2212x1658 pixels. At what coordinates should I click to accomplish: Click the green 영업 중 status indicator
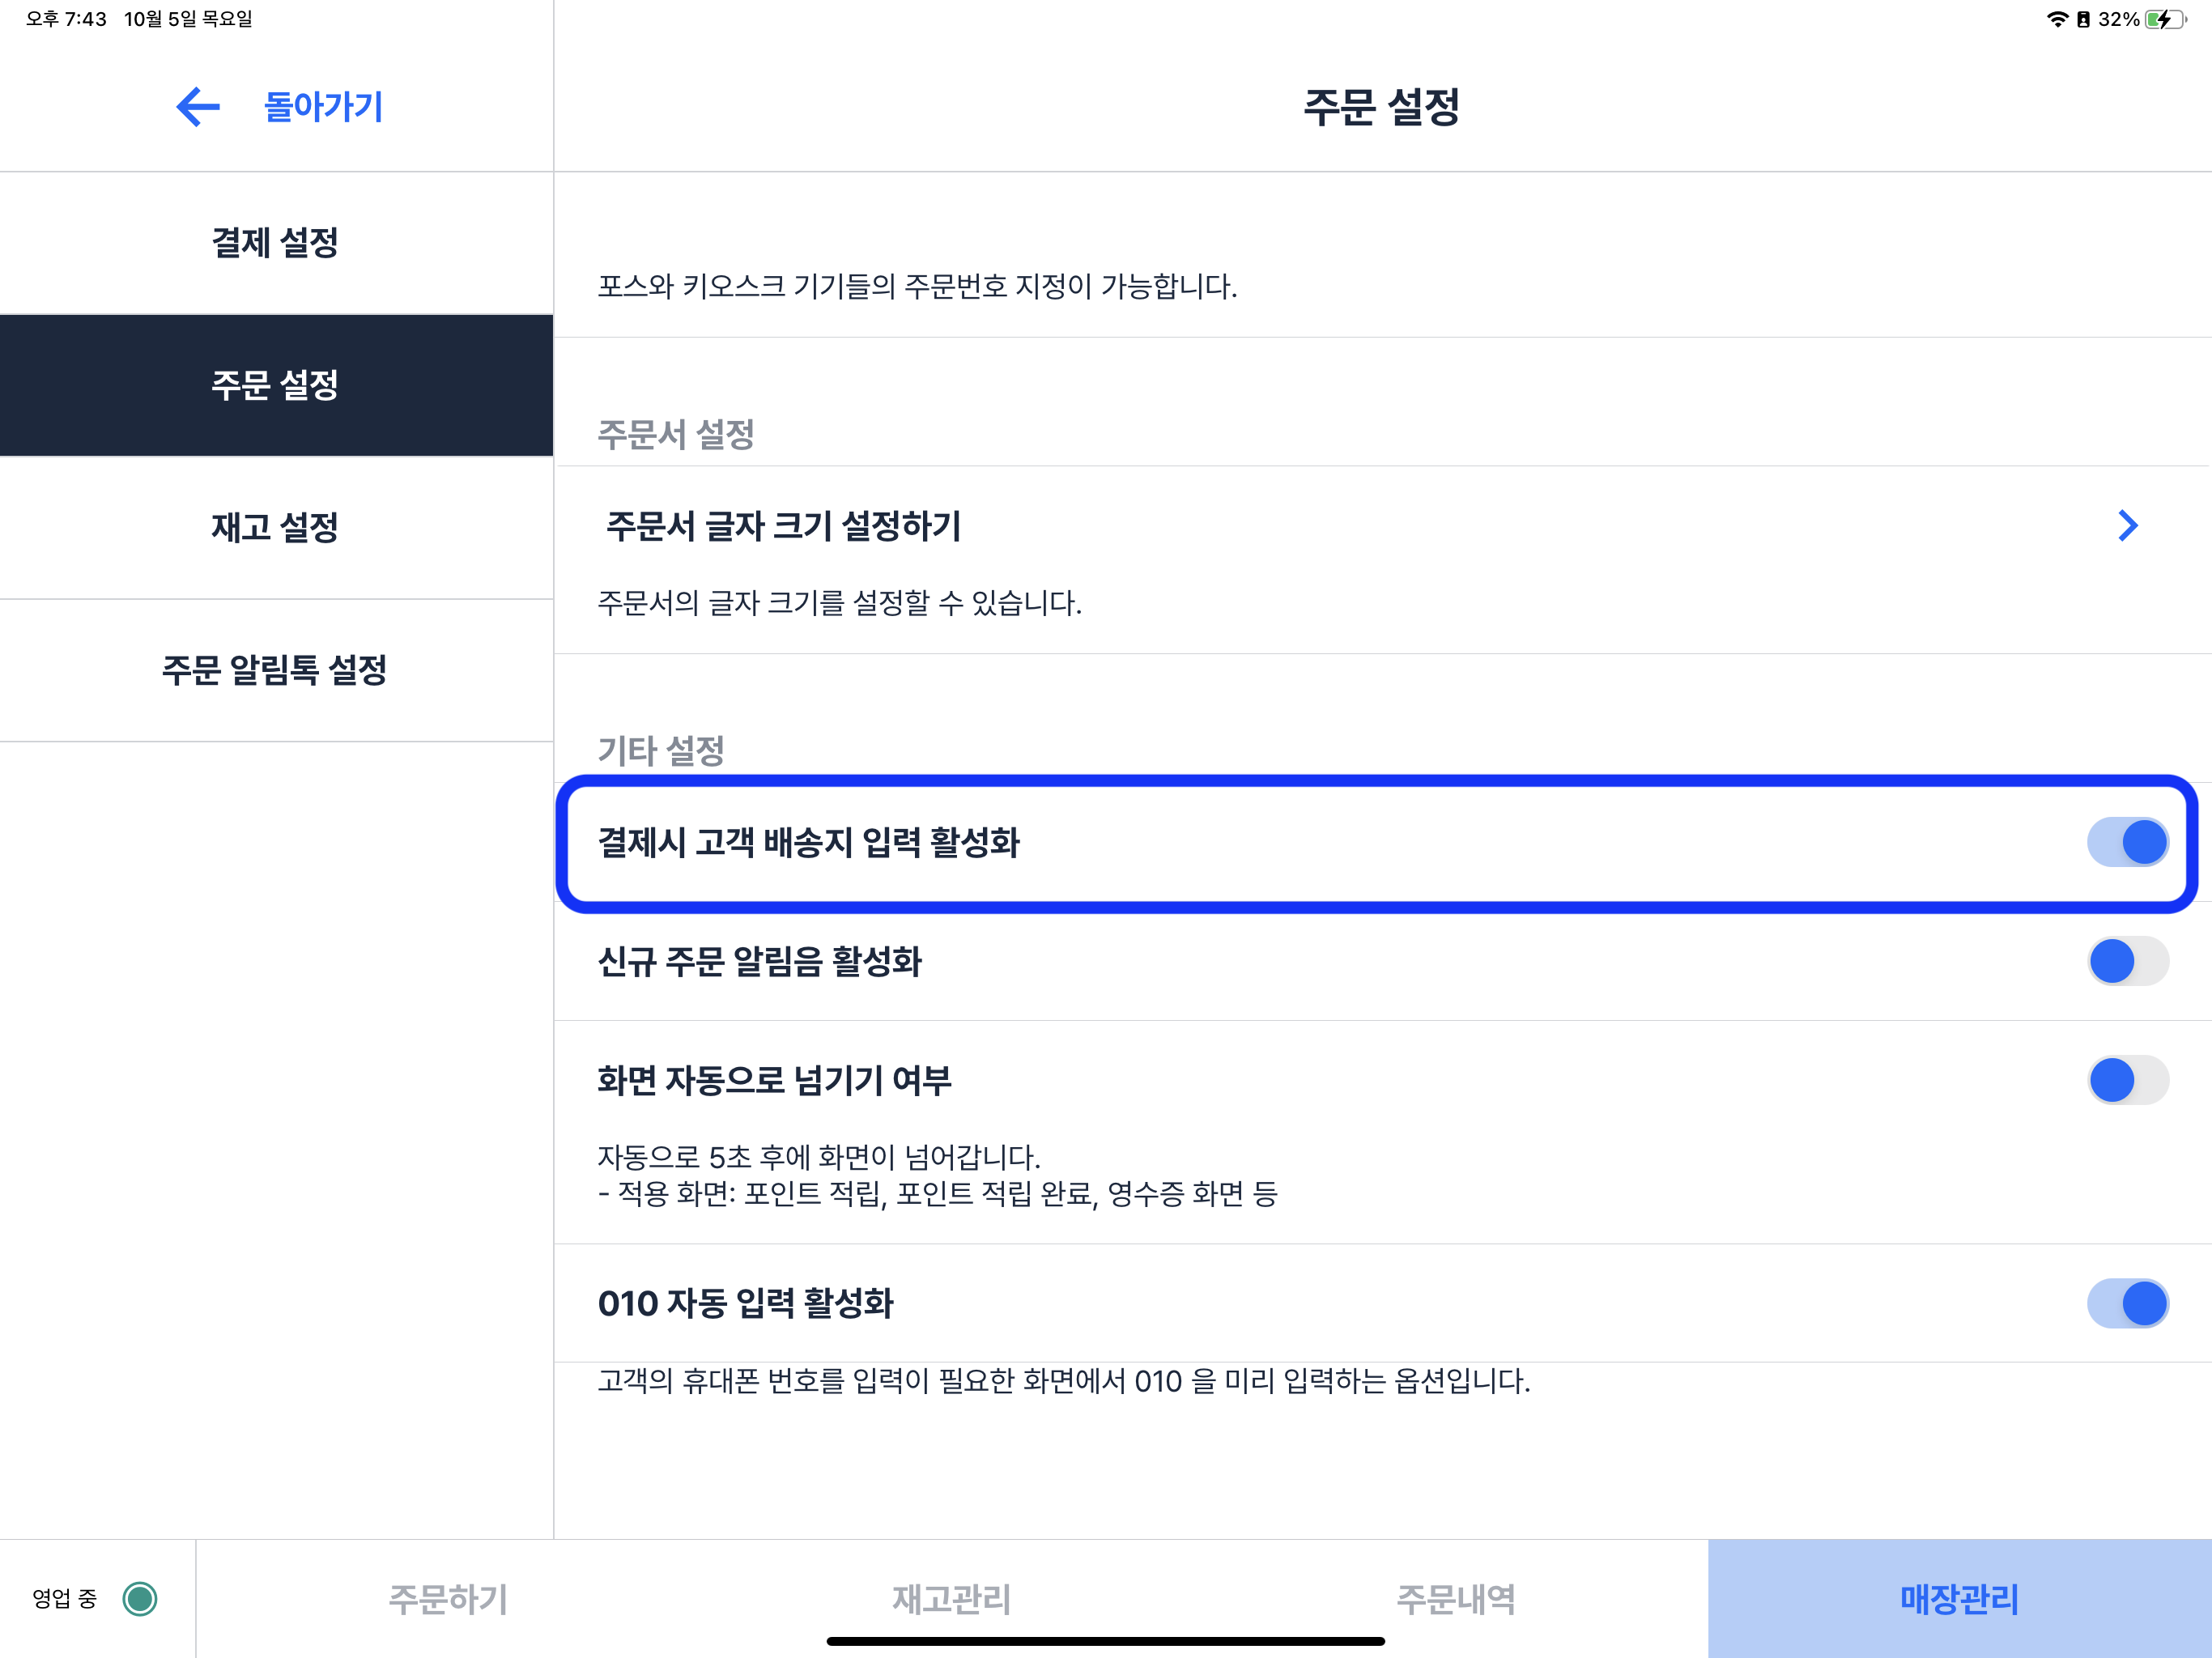[x=140, y=1598]
